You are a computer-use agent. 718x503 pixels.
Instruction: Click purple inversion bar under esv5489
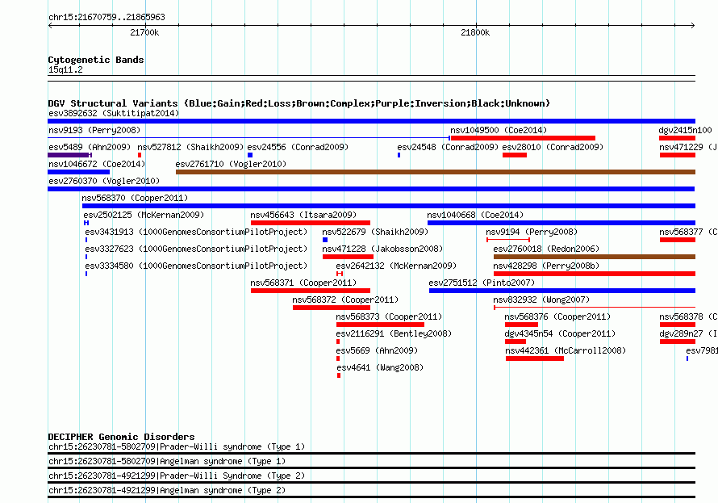pos(69,155)
